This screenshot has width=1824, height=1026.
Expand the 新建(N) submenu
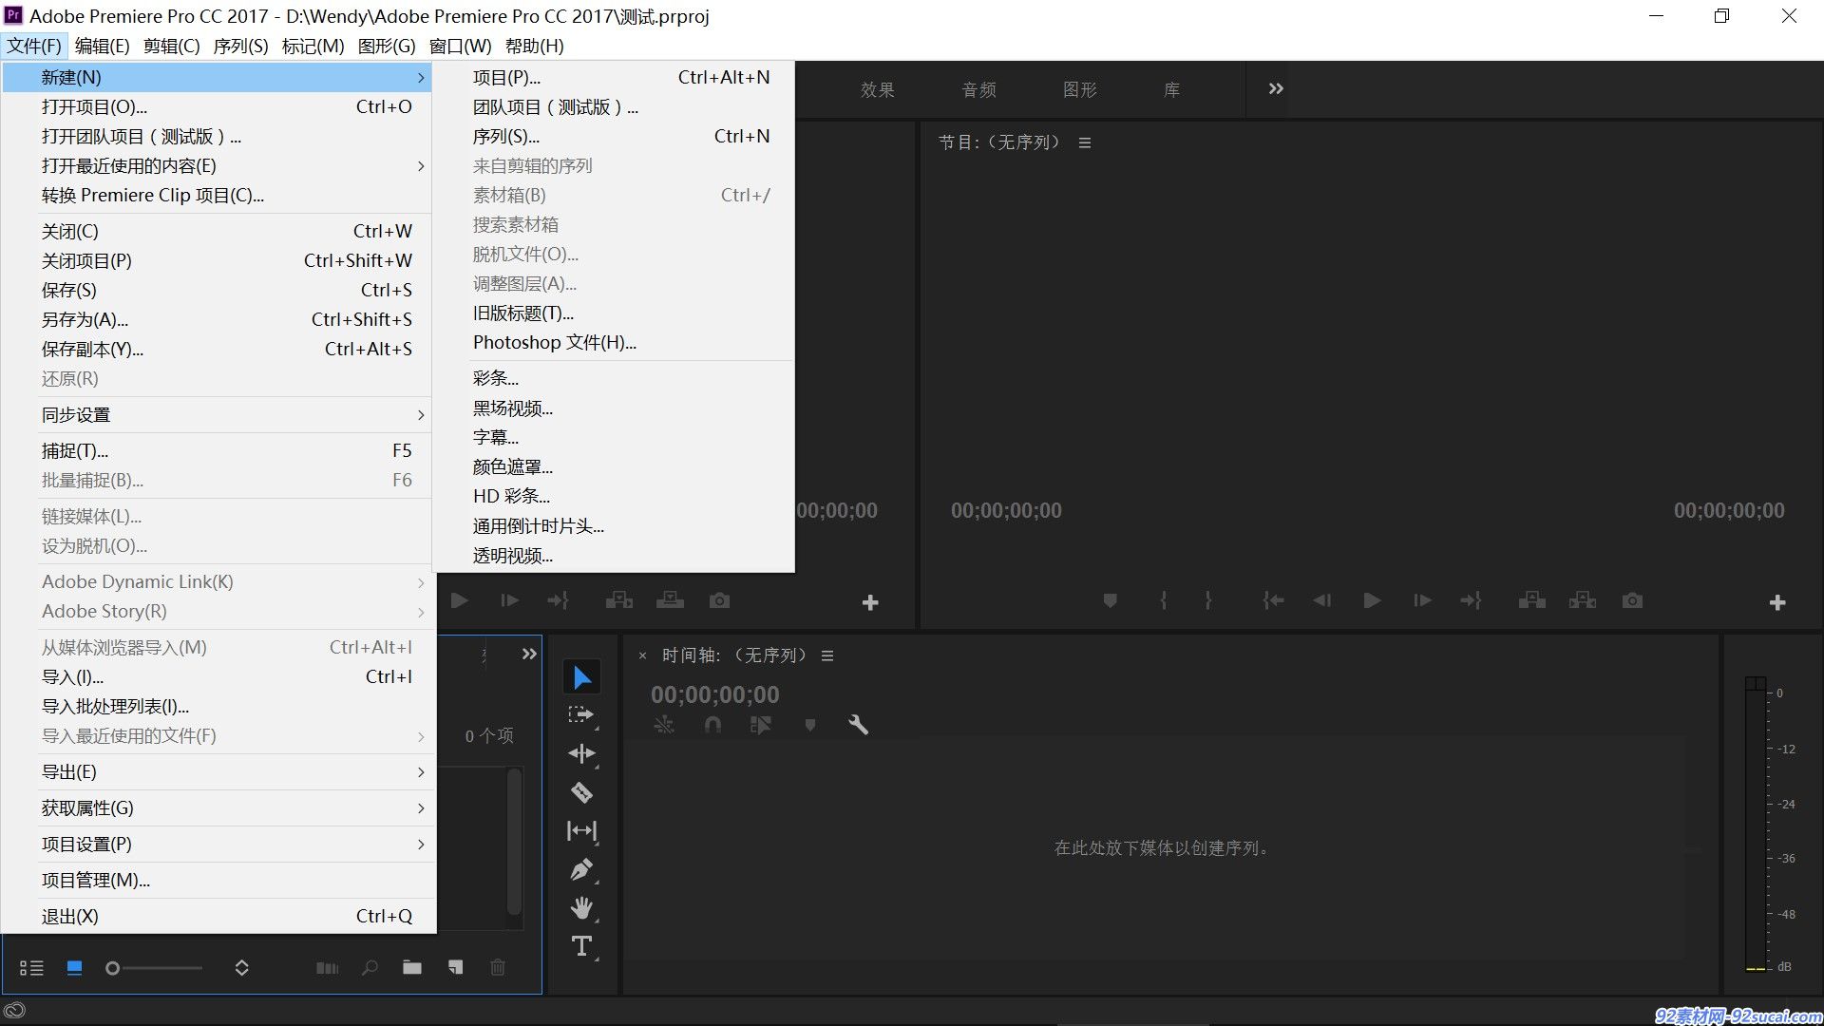click(x=218, y=78)
